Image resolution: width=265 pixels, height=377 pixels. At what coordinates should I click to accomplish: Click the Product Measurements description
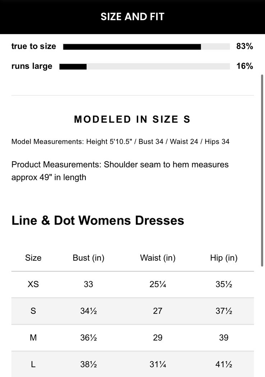point(120,171)
